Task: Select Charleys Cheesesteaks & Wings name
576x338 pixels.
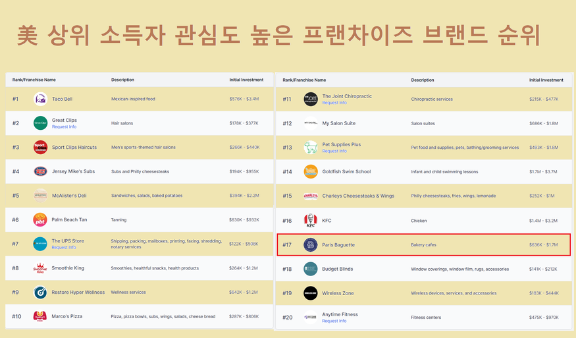Action: [359, 196]
